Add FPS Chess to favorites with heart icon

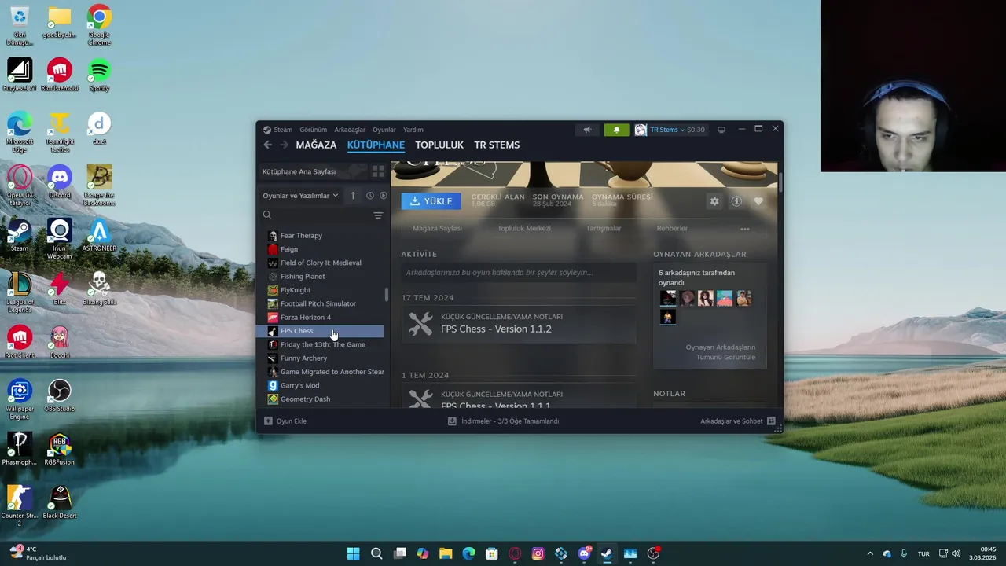click(758, 201)
